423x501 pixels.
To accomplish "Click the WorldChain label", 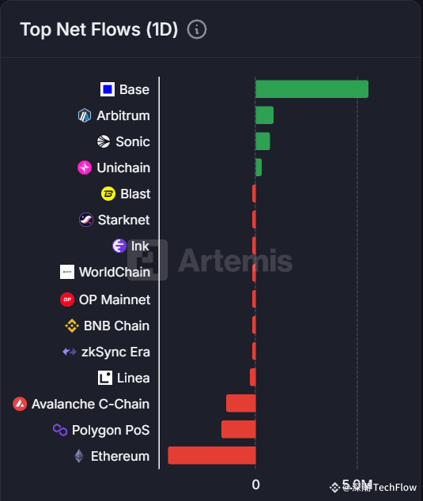I will tap(115, 272).
